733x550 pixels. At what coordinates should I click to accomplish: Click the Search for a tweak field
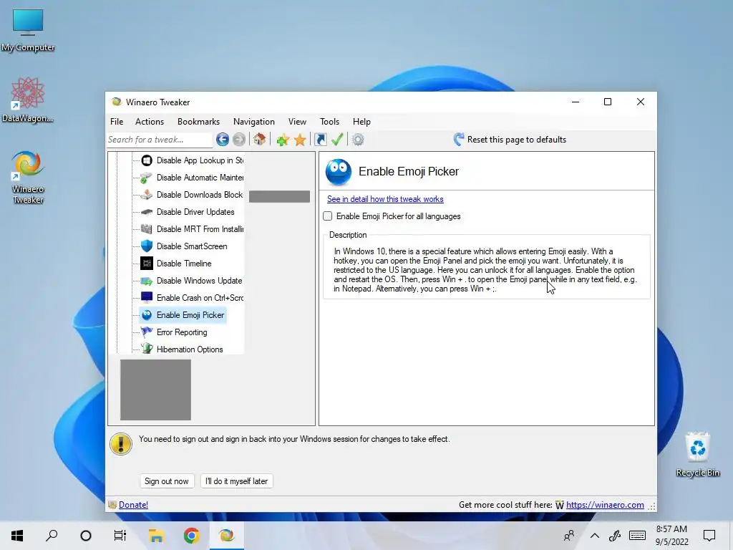coord(160,140)
